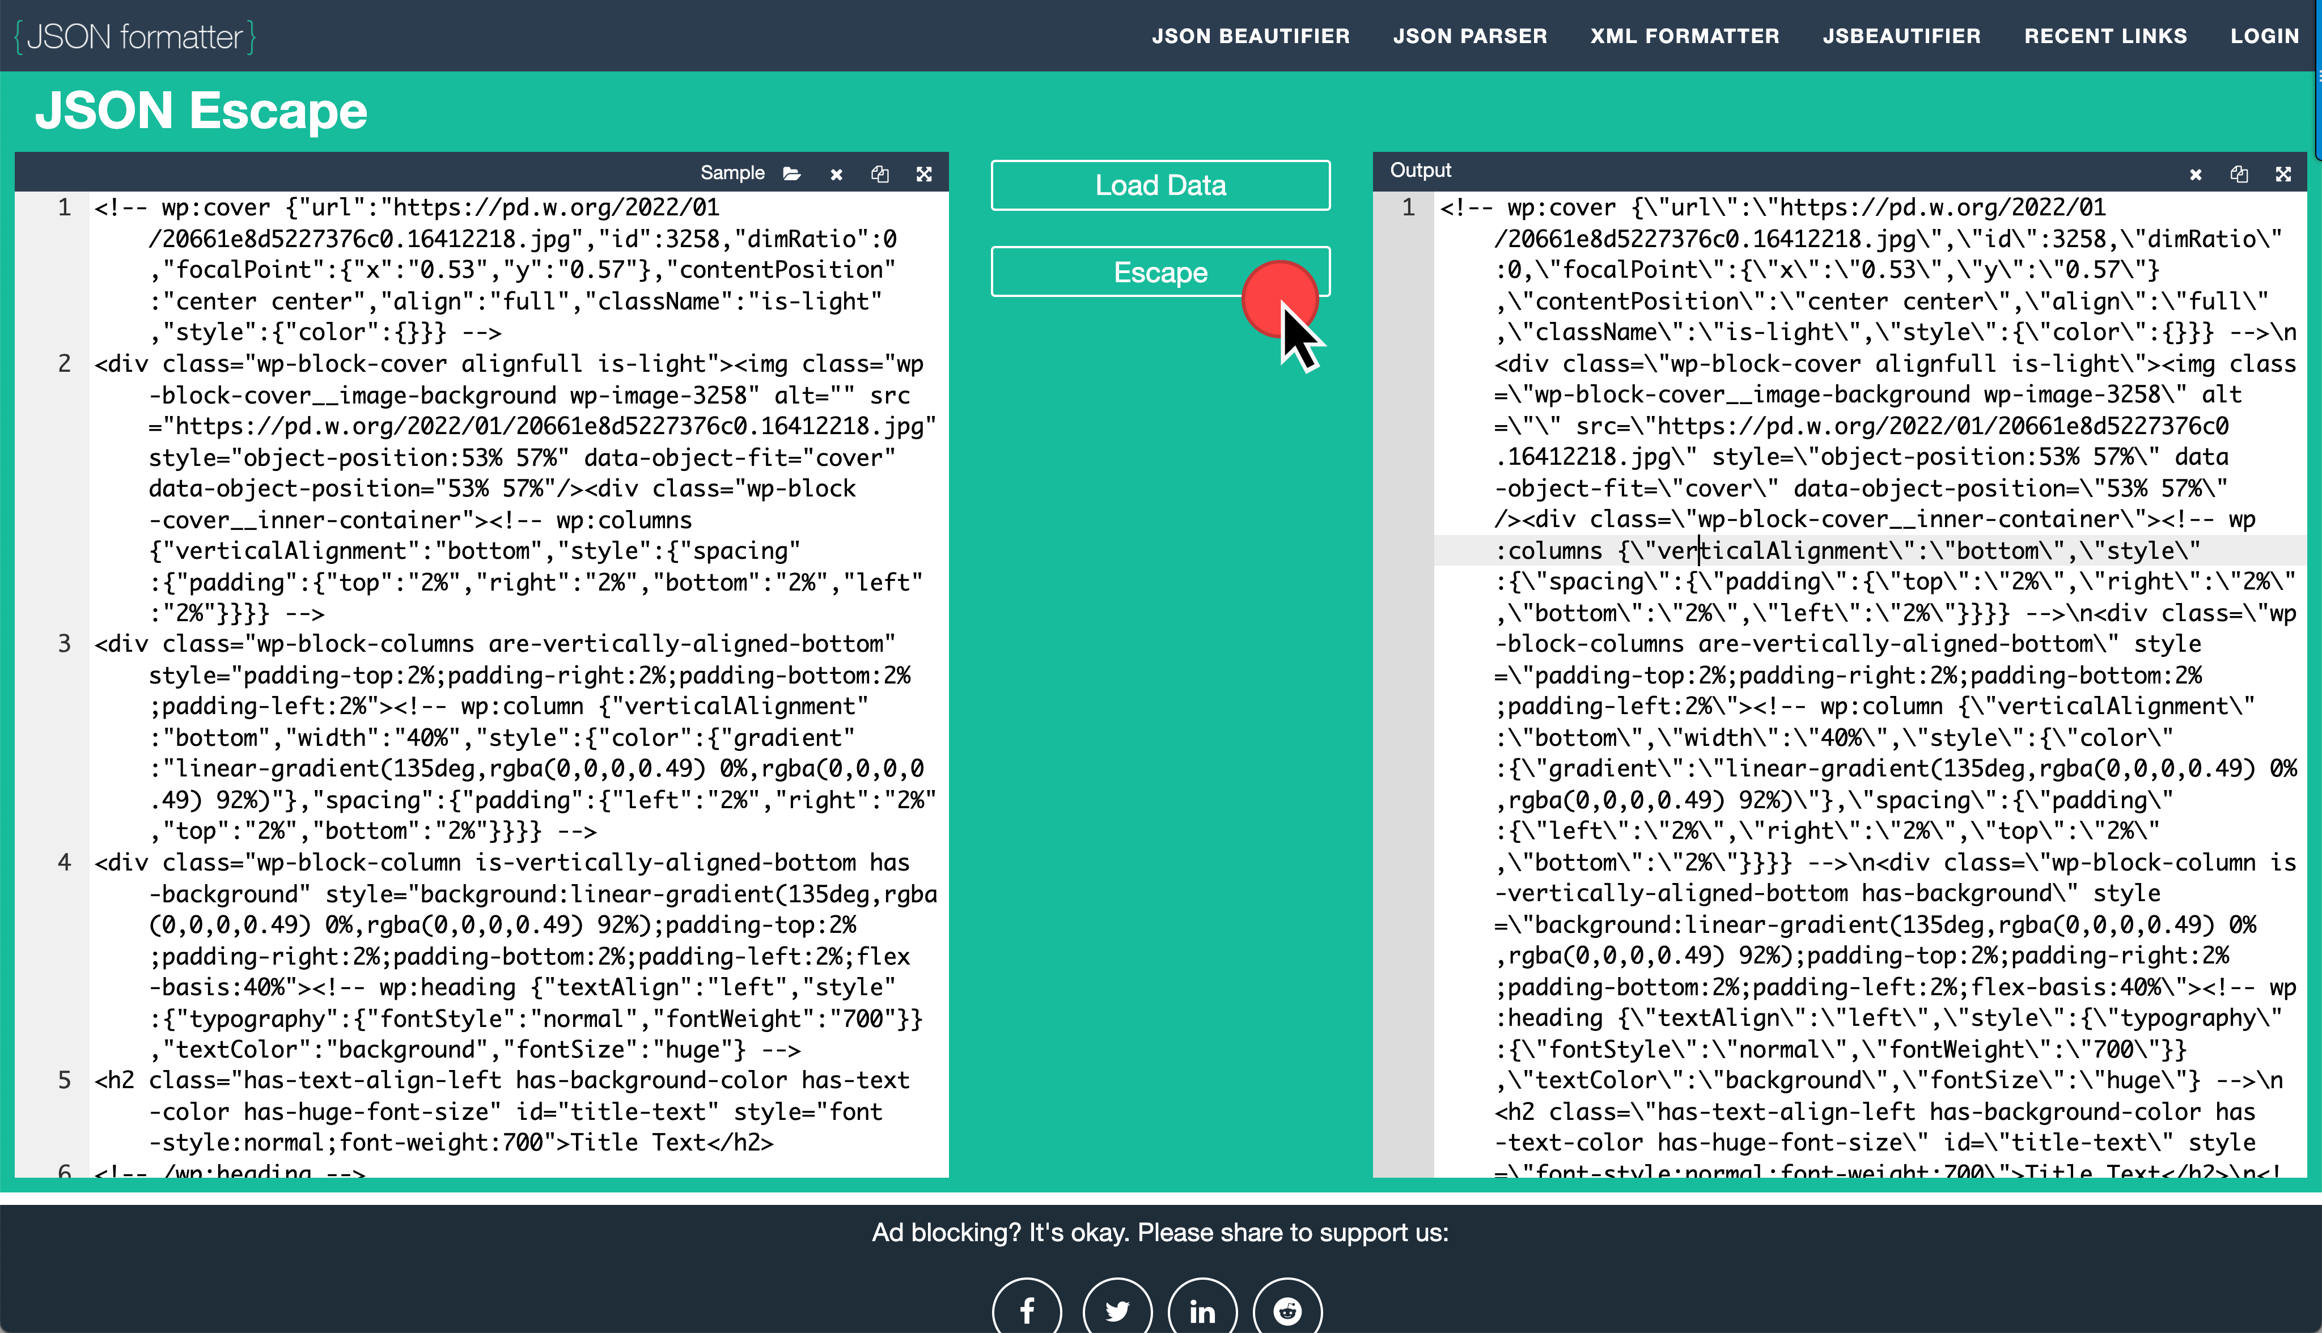This screenshot has height=1333, width=2322.
Task: Expand Output panel to fullscreen
Action: (x=2283, y=174)
